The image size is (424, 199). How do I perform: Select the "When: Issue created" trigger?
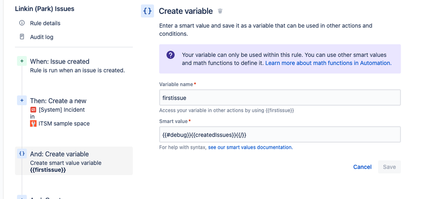click(x=59, y=62)
